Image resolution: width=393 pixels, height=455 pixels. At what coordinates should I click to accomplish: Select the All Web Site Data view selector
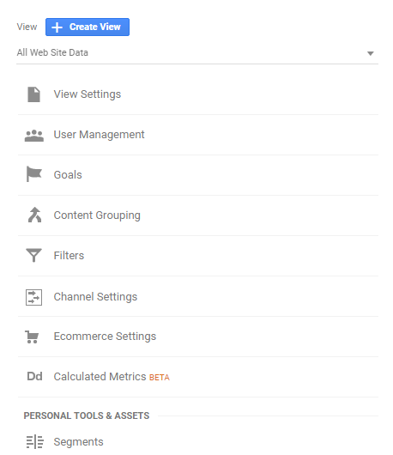pyautogui.click(x=197, y=53)
